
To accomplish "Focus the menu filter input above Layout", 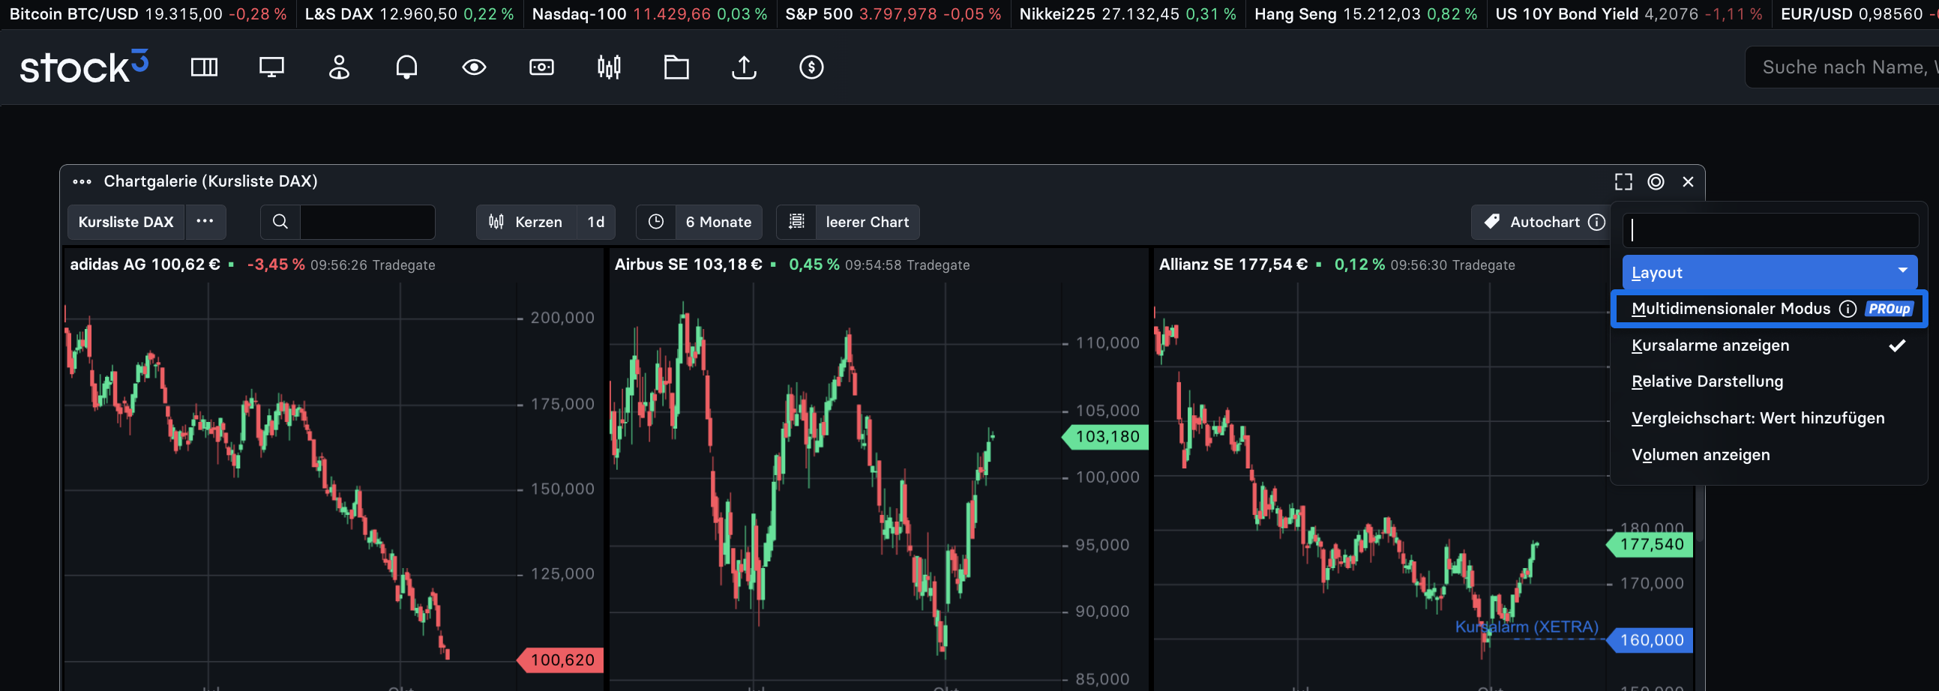I will [1770, 230].
